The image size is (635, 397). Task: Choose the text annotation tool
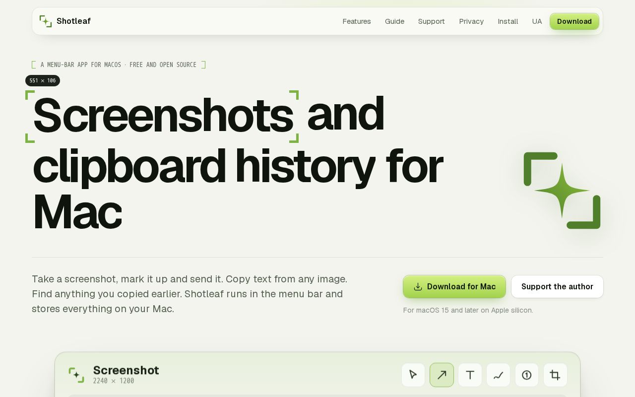[470, 375]
